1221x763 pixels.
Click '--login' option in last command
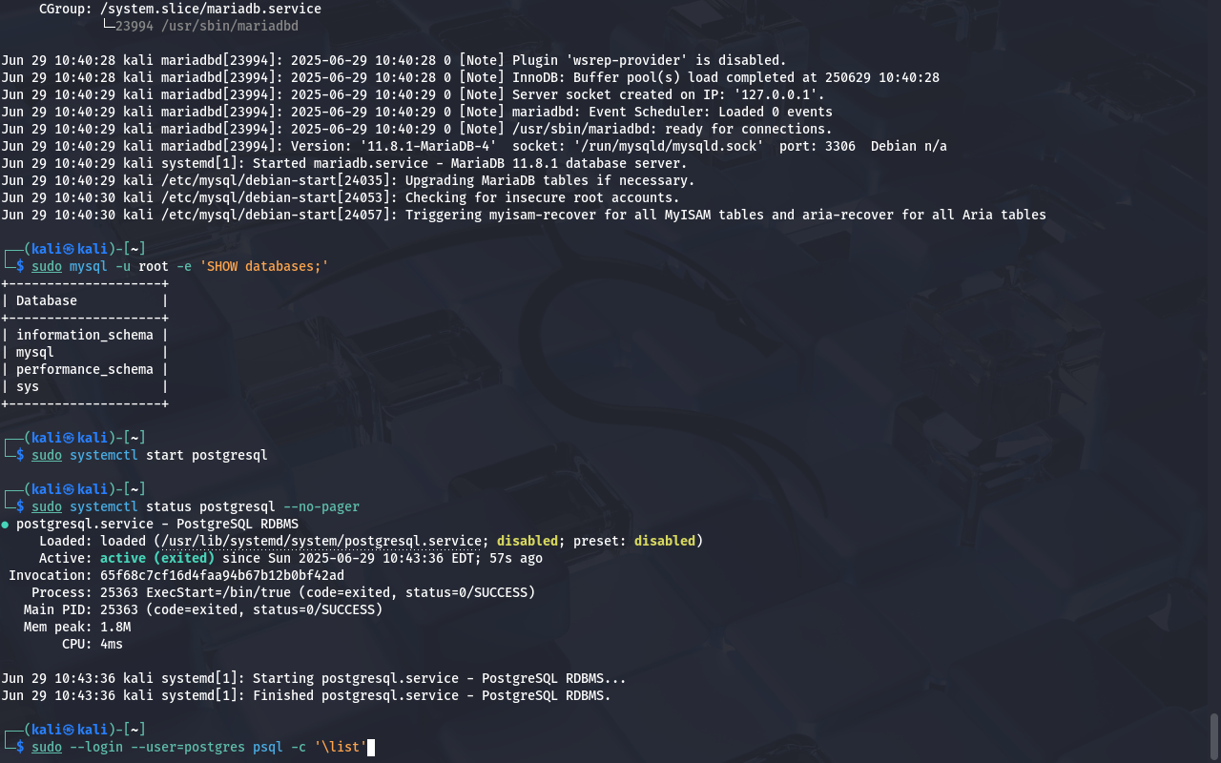click(96, 747)
